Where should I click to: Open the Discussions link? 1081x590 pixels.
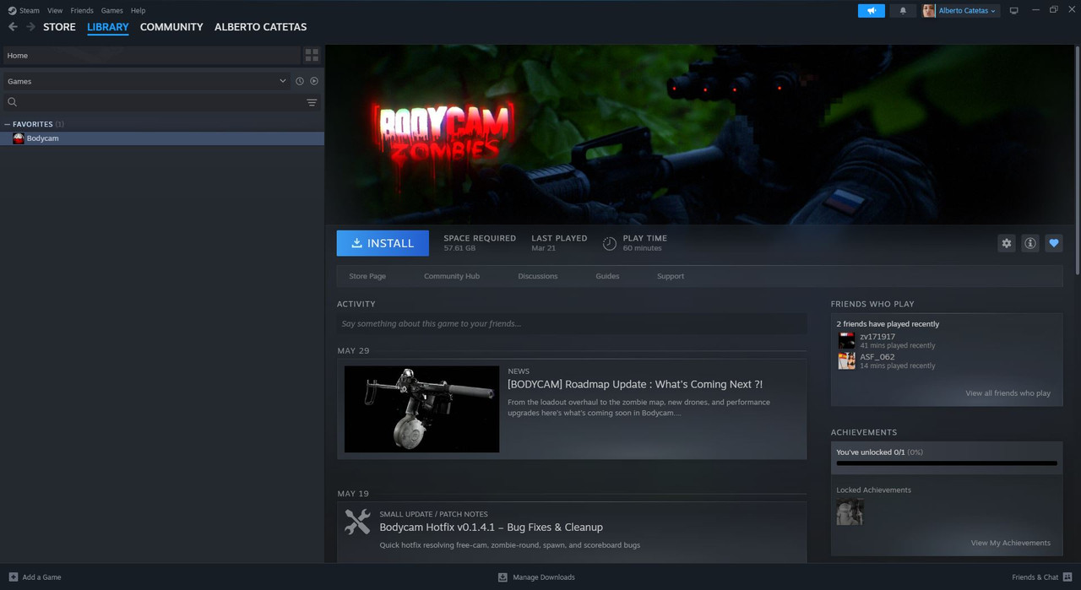click(538, 276)
